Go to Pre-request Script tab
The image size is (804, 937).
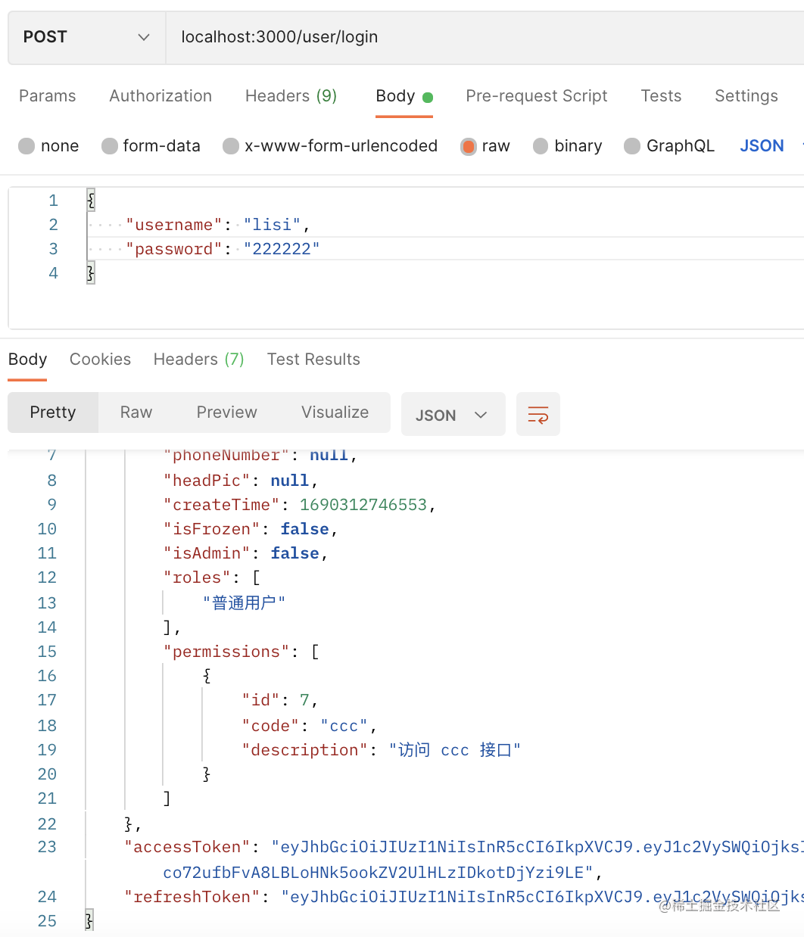click(x=536, y=96)
